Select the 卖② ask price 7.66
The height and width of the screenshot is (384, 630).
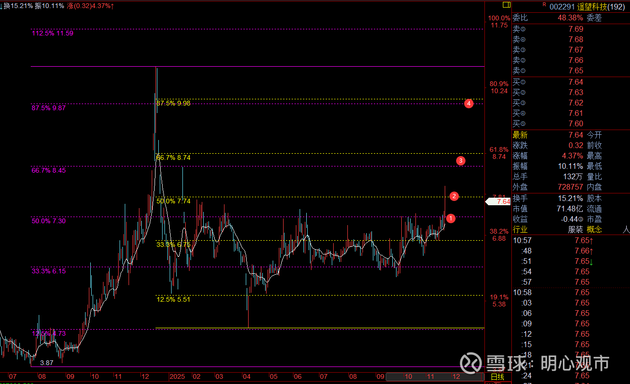click(x=576, y=60)
